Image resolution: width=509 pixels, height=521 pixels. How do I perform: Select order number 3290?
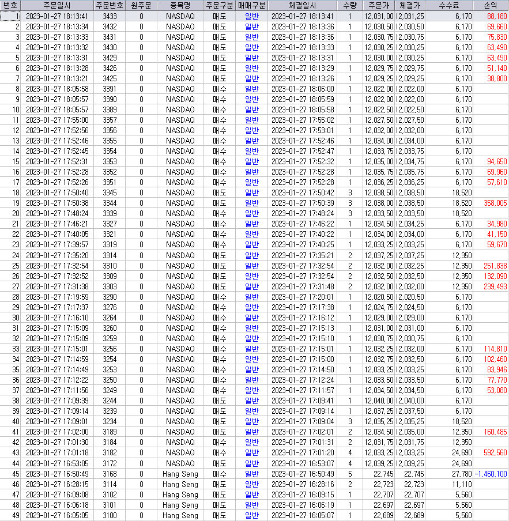coord(110,297)
